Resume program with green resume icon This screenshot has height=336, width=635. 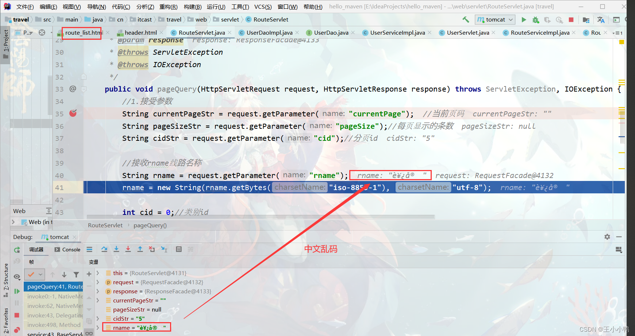pos(17,291)
